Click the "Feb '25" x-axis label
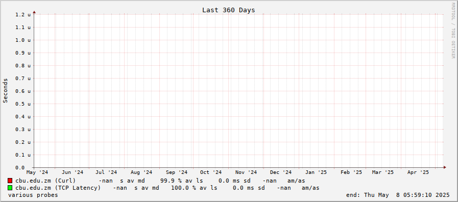Screen dimensions: 458x202 351,172
